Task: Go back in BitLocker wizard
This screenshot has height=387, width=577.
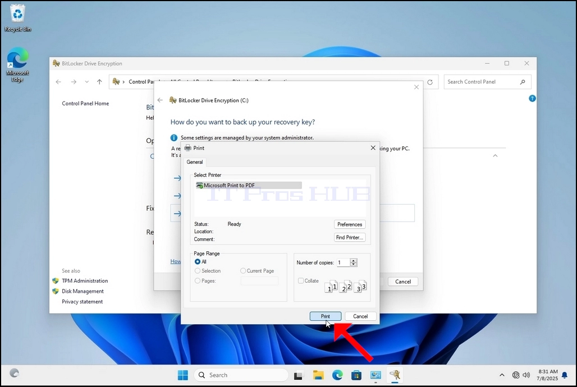Action: point(160,100)
